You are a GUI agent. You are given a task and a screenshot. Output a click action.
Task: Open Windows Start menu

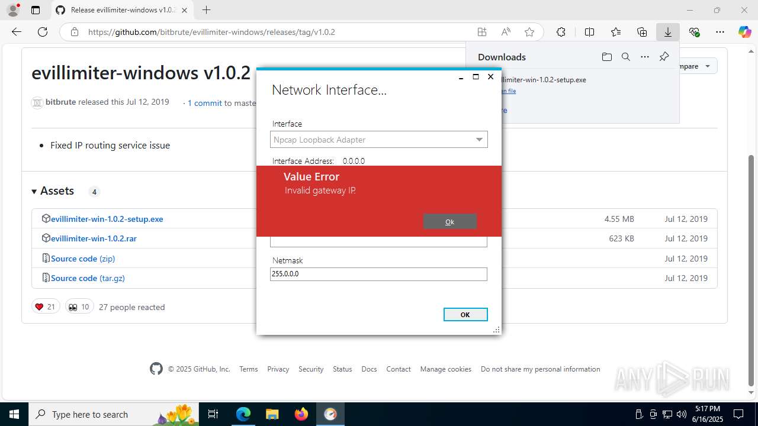[x=14, y=414]
